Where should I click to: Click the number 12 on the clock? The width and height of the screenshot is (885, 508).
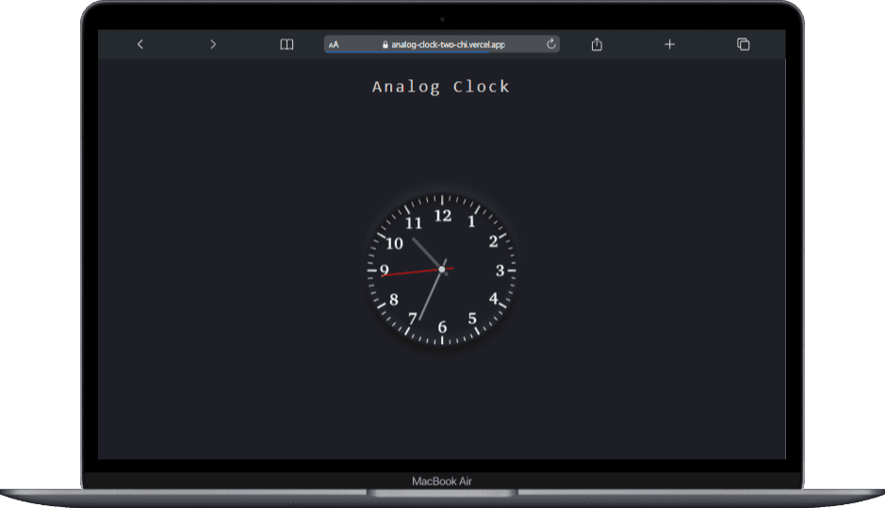click(443, 216)
